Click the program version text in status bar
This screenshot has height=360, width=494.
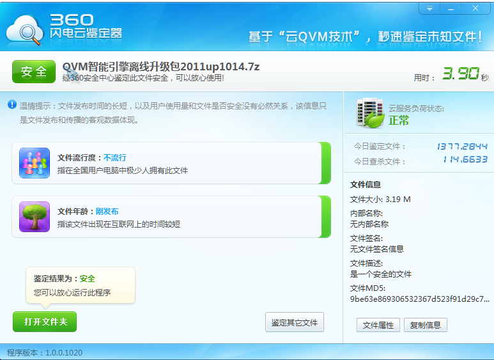(45, 352)
